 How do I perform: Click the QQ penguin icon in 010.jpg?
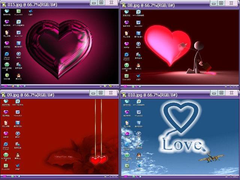tap(139, 155)
